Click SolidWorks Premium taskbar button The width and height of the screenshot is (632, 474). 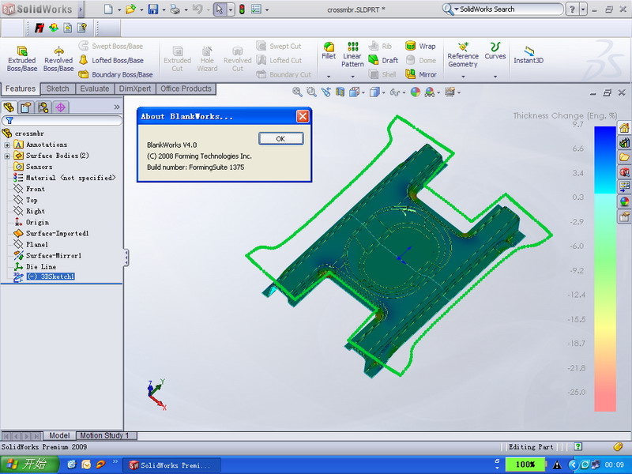171,465
